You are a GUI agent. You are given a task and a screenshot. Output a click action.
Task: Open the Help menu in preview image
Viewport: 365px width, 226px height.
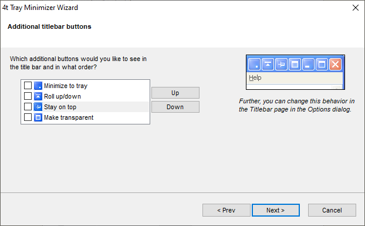coord(255,77)
